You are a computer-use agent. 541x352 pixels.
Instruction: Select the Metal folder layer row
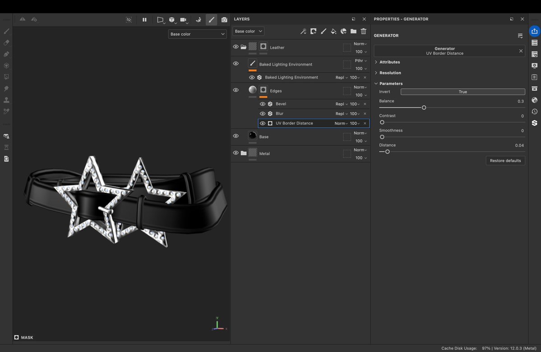[x=301, y=154]
